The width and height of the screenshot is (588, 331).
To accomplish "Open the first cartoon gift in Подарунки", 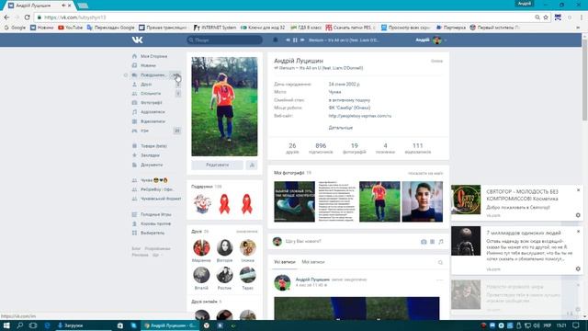I will click(202, 204).
